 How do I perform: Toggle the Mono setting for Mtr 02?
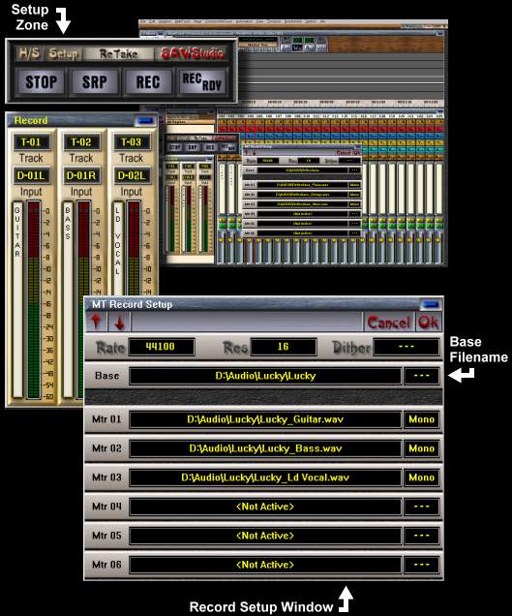click(422, 448)
